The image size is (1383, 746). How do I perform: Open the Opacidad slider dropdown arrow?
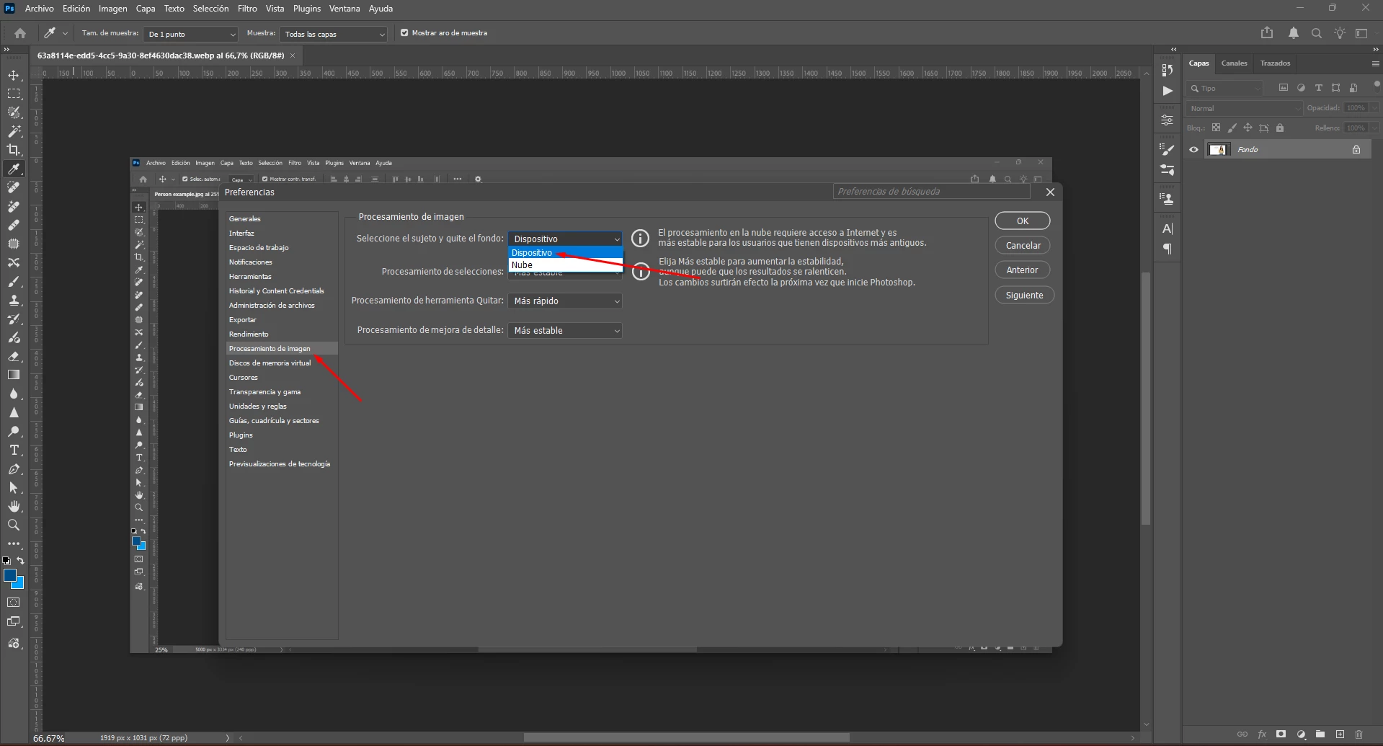[1375, 108]
